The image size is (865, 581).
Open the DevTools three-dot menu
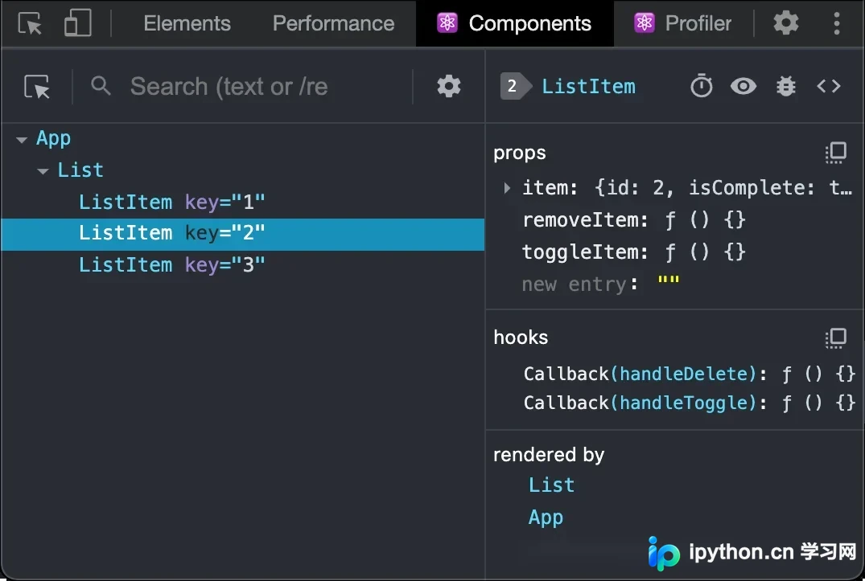click(x=836, y=23)
